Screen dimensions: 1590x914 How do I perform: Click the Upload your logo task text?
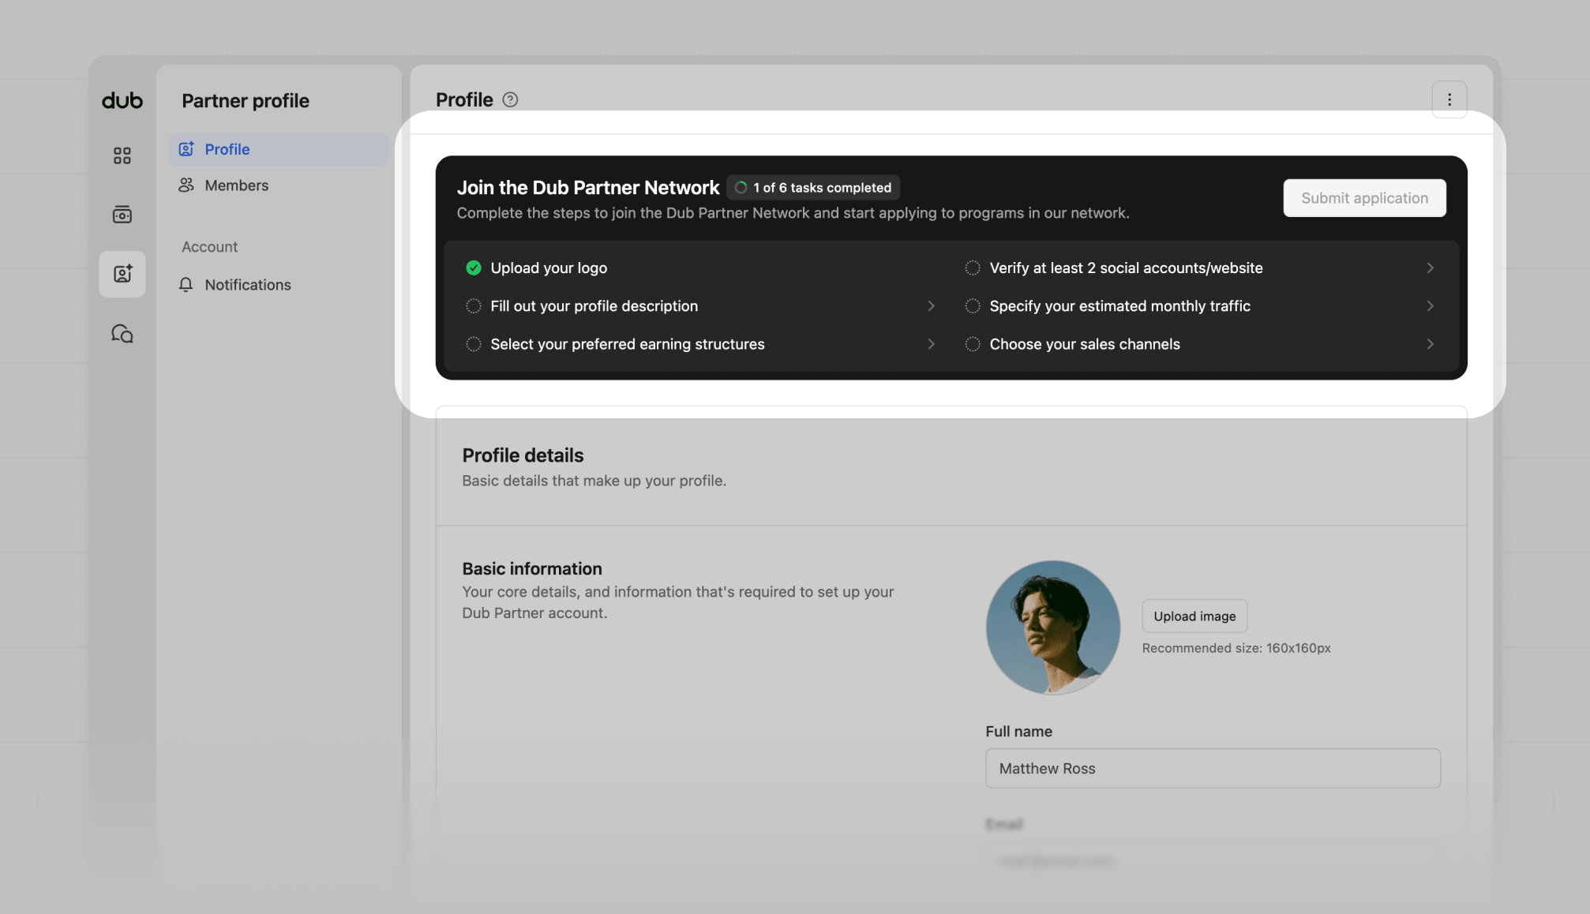[549, 268]
